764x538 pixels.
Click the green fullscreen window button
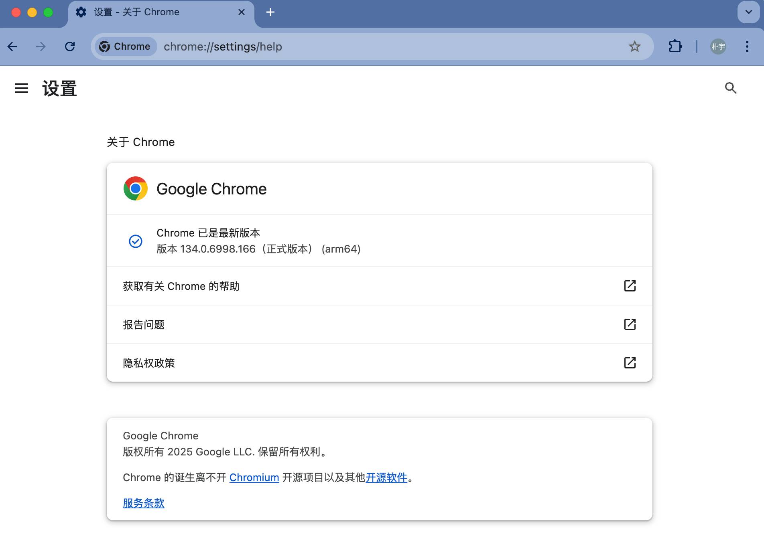point(48,12)
